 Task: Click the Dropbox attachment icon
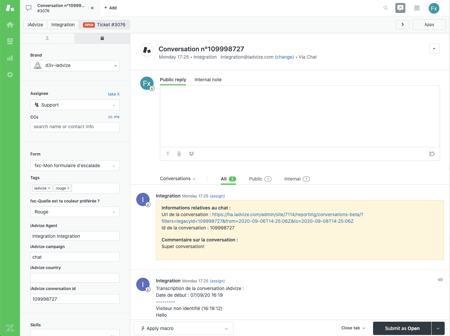(192, 154)
